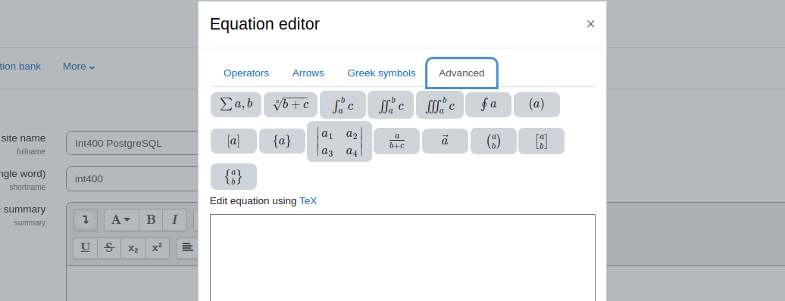Screen dimensions: 785x301
Task: Close the Equation editor dialog
Action: pos(591,24)
